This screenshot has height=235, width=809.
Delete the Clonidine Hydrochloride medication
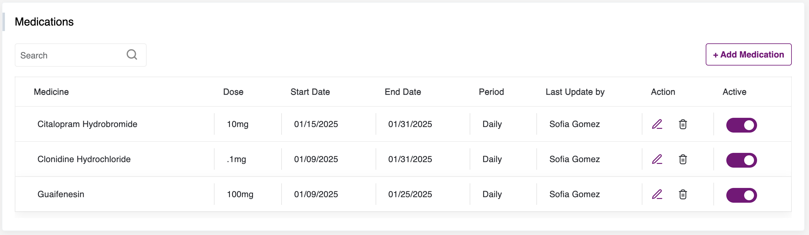coord(683,160)
